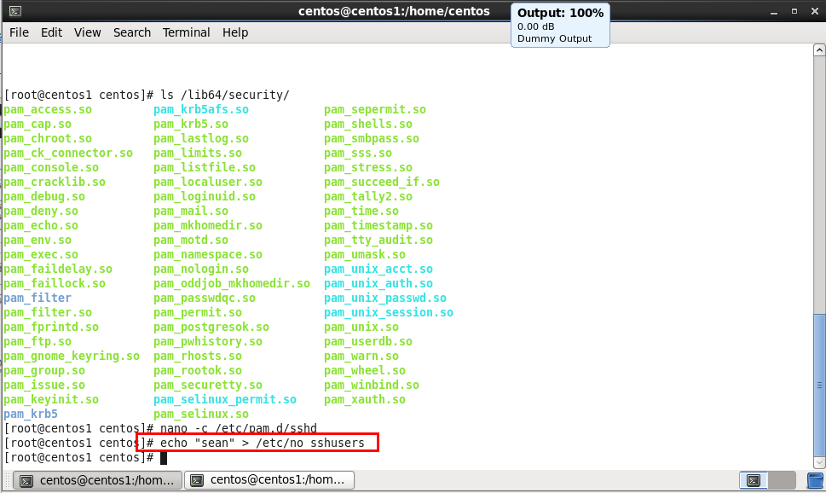Click the text pam_unix_acct.so
Screen dimensions: 826x493
click(378, 270)
